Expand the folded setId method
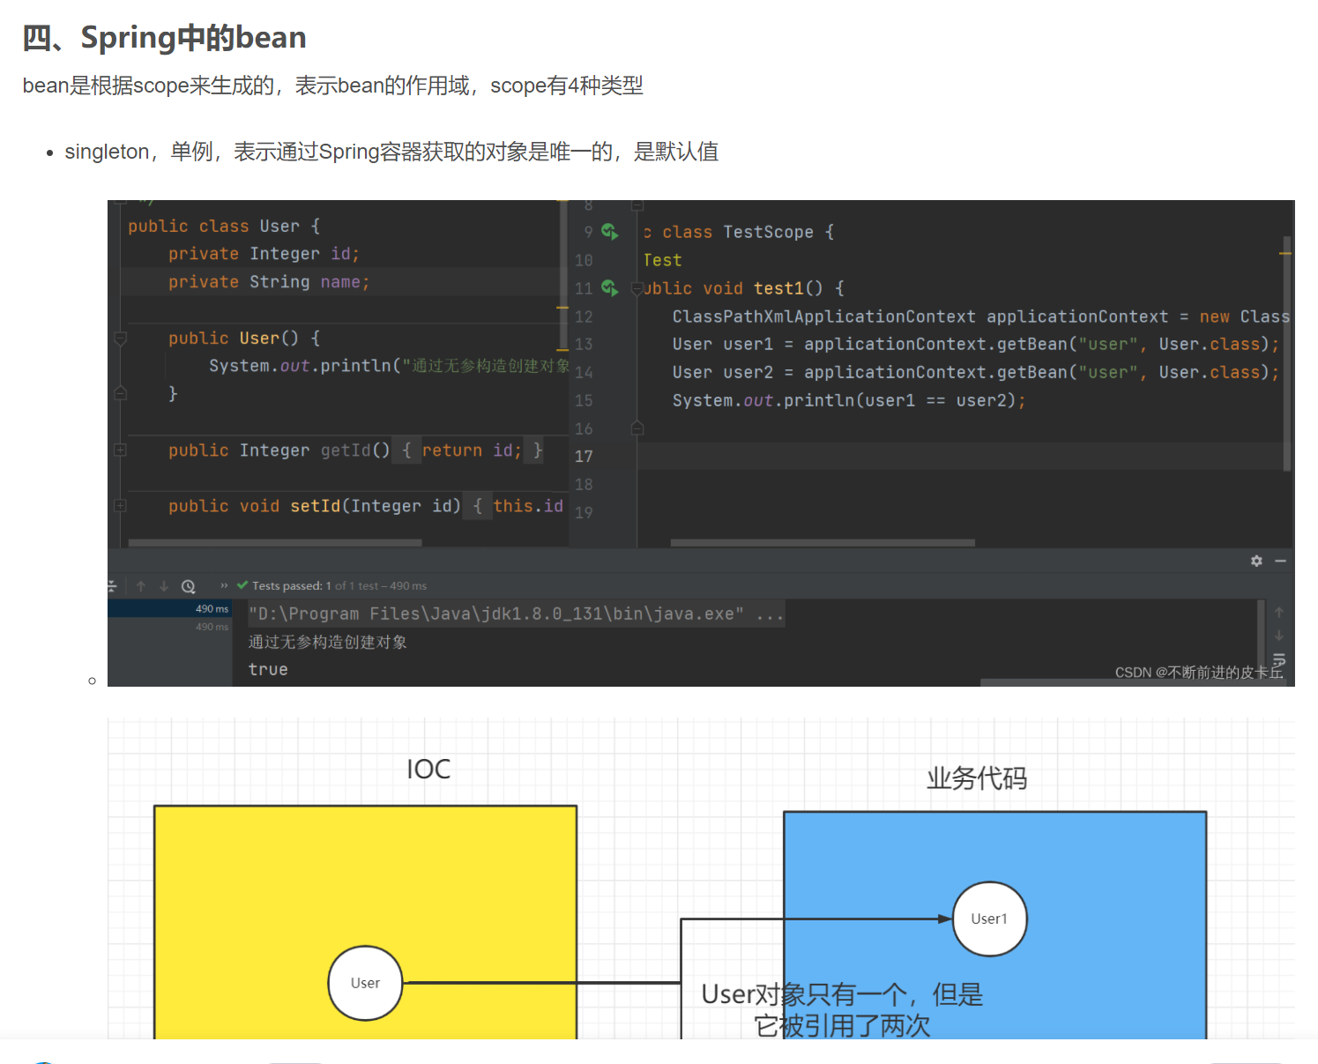This screenshot has height=1064, width=1318. pyautogui.click(x=121, y=506)
